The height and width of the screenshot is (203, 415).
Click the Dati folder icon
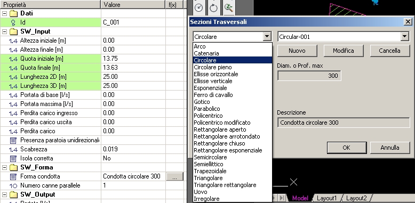click(x=13, y=13)
